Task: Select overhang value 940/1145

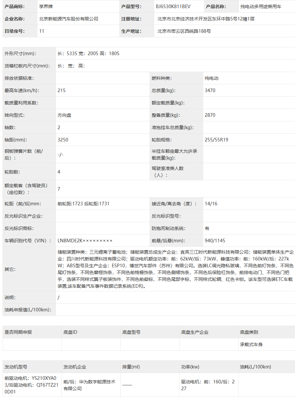Action: (215, 241)
